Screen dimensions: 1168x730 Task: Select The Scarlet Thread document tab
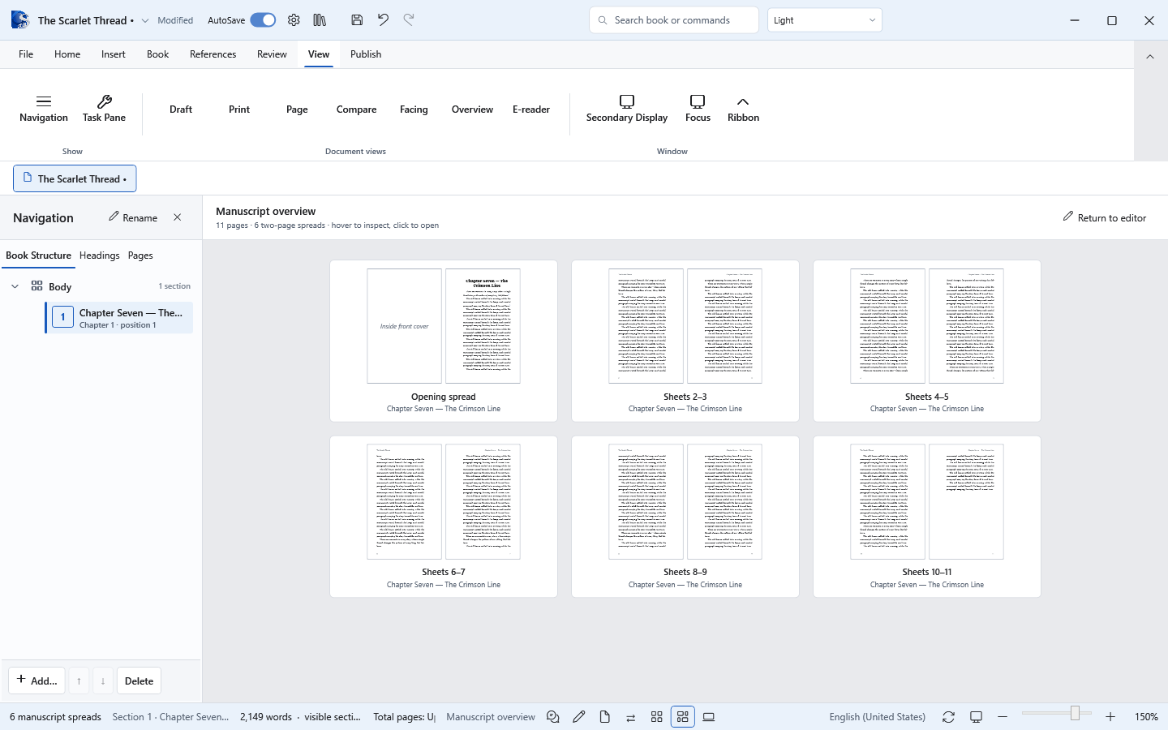pos(75,178)
